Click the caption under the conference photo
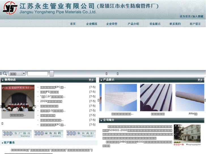The height and width of the screenshot is (154, 206). click(18, 115)
